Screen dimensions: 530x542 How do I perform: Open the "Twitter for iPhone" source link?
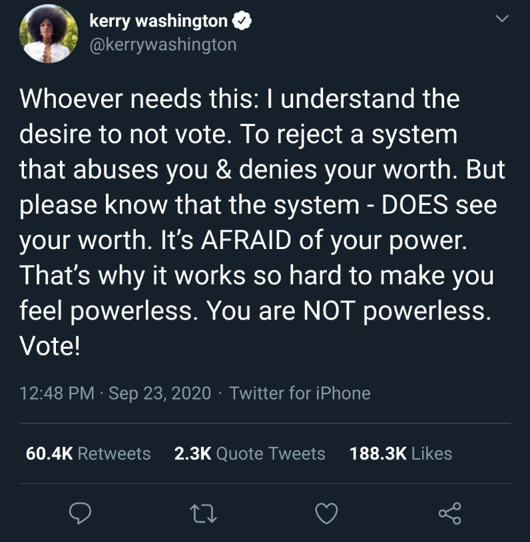[300, 394]
